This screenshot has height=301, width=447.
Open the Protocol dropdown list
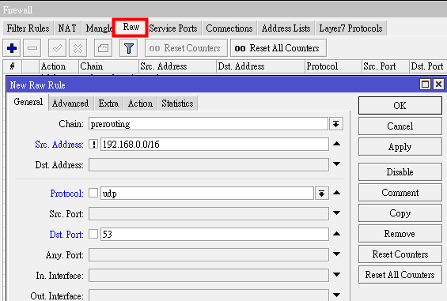pyautogui.click(x=322, y=194)
